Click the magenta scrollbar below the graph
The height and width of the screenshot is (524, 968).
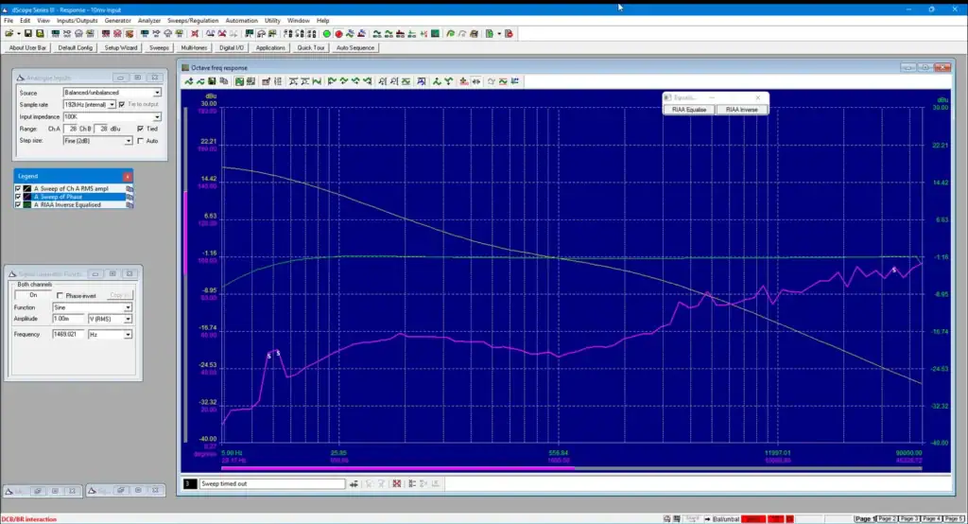click(397, 467)
